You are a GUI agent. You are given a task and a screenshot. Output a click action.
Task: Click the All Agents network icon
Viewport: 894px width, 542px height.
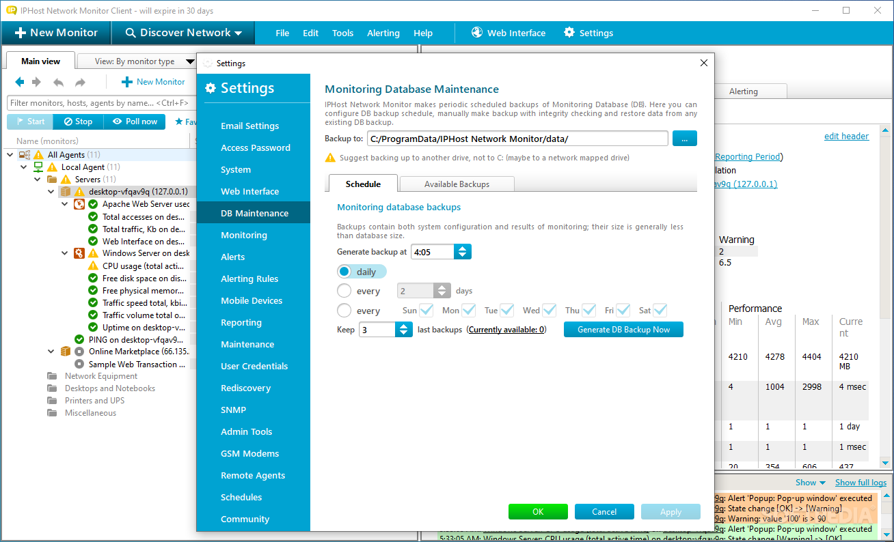[25, 155]
